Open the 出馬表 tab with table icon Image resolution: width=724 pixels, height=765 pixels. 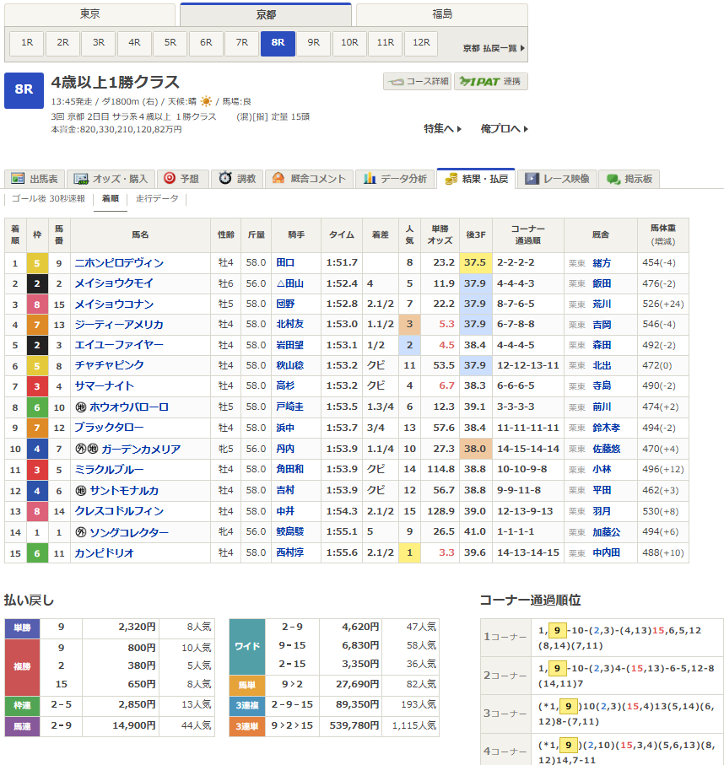pyautogui.click(x=35, y=179)
